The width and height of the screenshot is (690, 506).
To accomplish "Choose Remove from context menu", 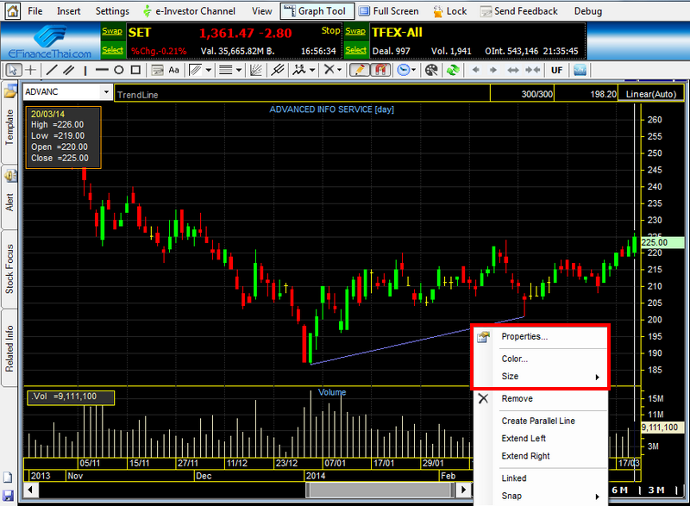I will (x=541, y=399).
